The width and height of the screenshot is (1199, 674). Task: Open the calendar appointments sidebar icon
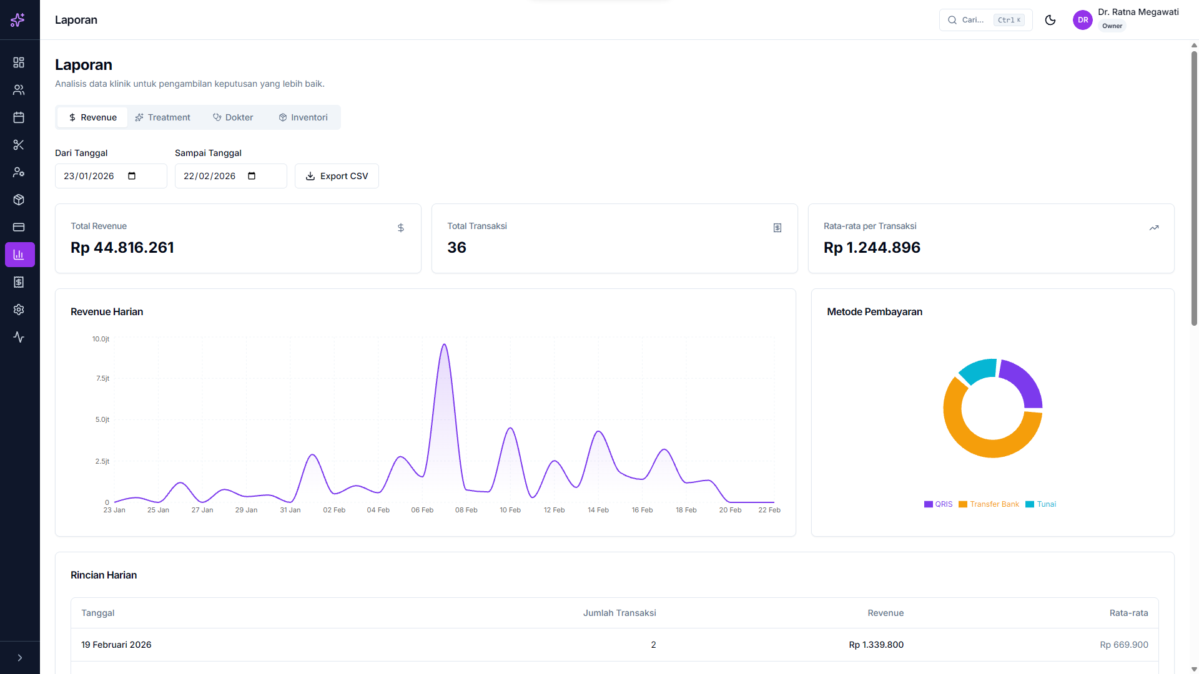coord(19,117)
